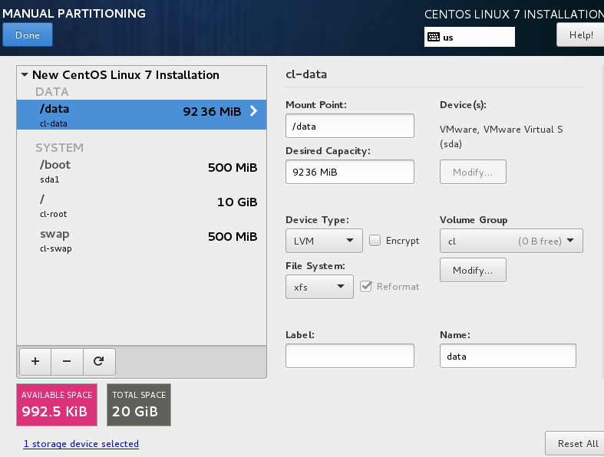Click the remove mount point minus icon
The width and height of the screenshot is (604, 457).
point(67,361)
